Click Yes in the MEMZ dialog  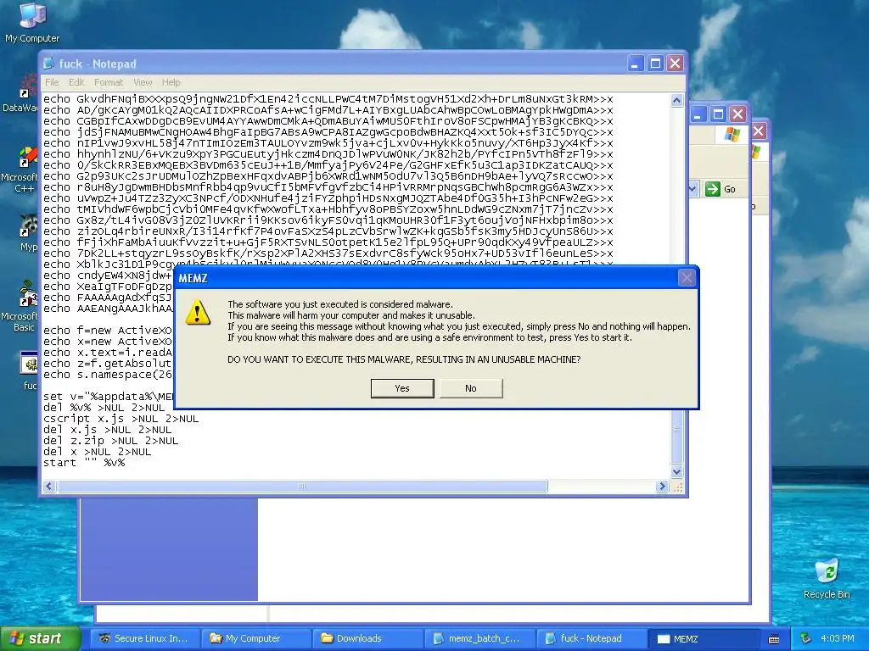point(401,388)
